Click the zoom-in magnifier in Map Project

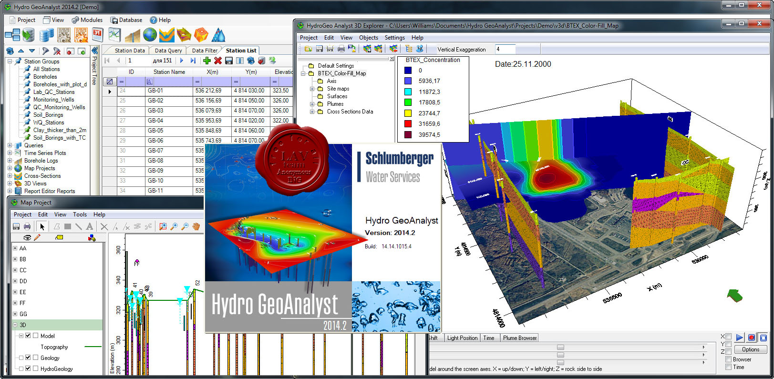click(x=174, y=226)
